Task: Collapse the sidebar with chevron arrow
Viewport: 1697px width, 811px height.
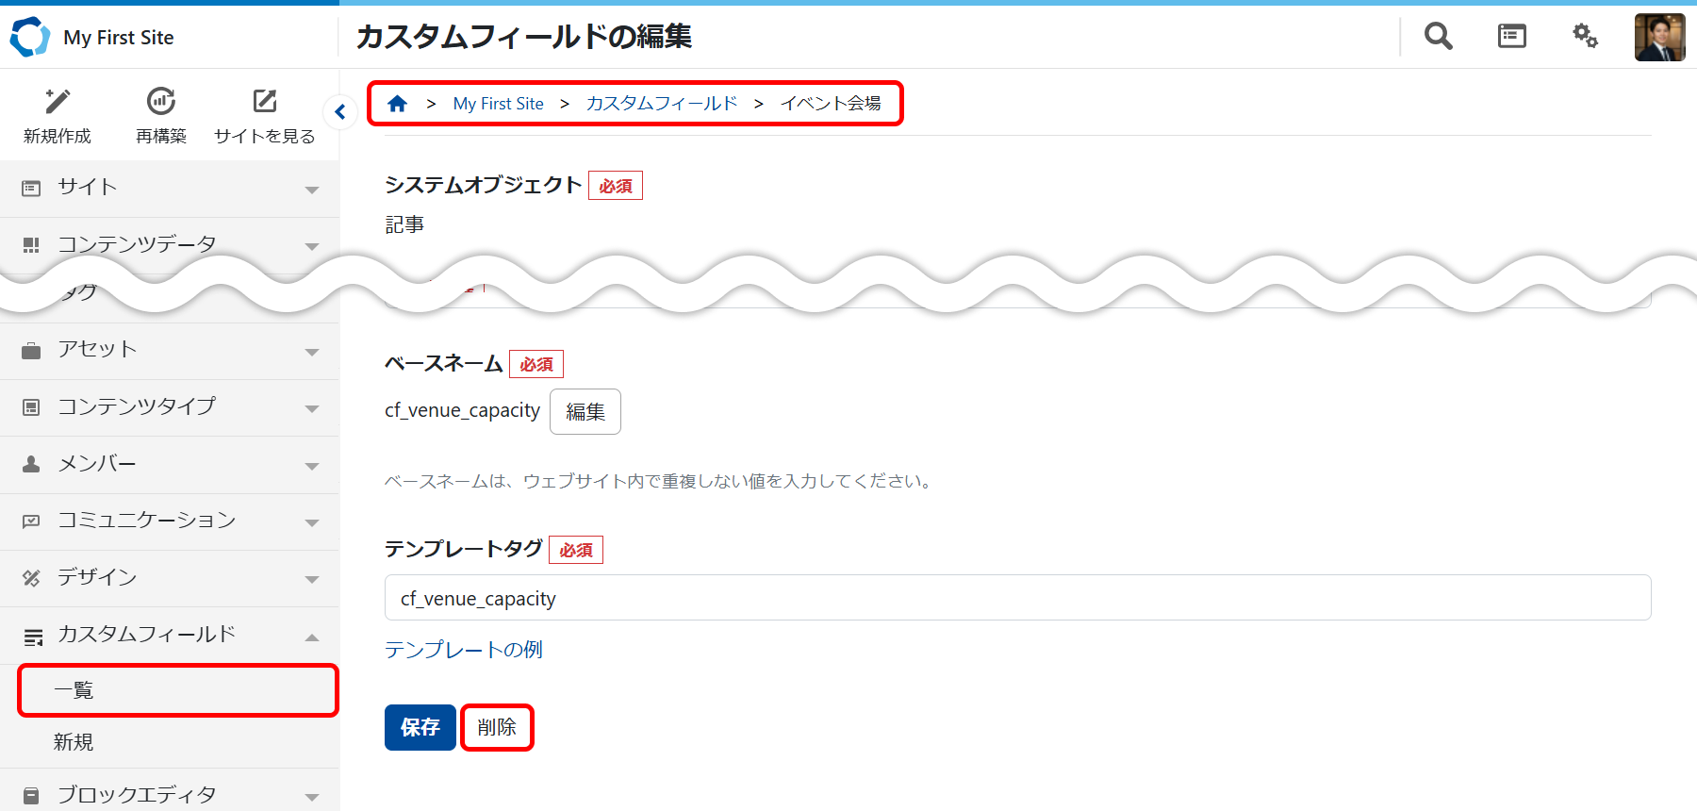Action: (x=339, y=112)
